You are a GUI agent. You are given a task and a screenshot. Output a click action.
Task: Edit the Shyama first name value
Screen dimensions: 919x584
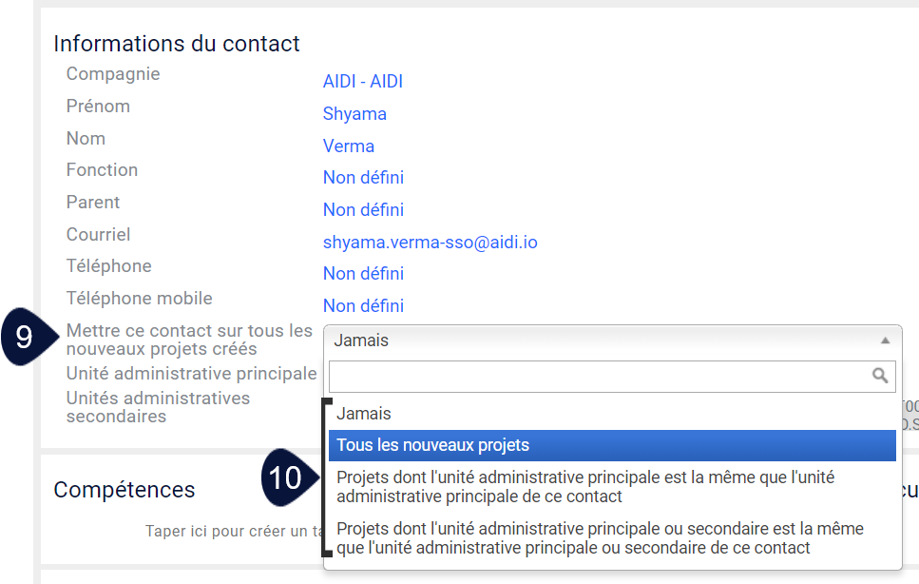pyautogui.click(x=354, y=114)
